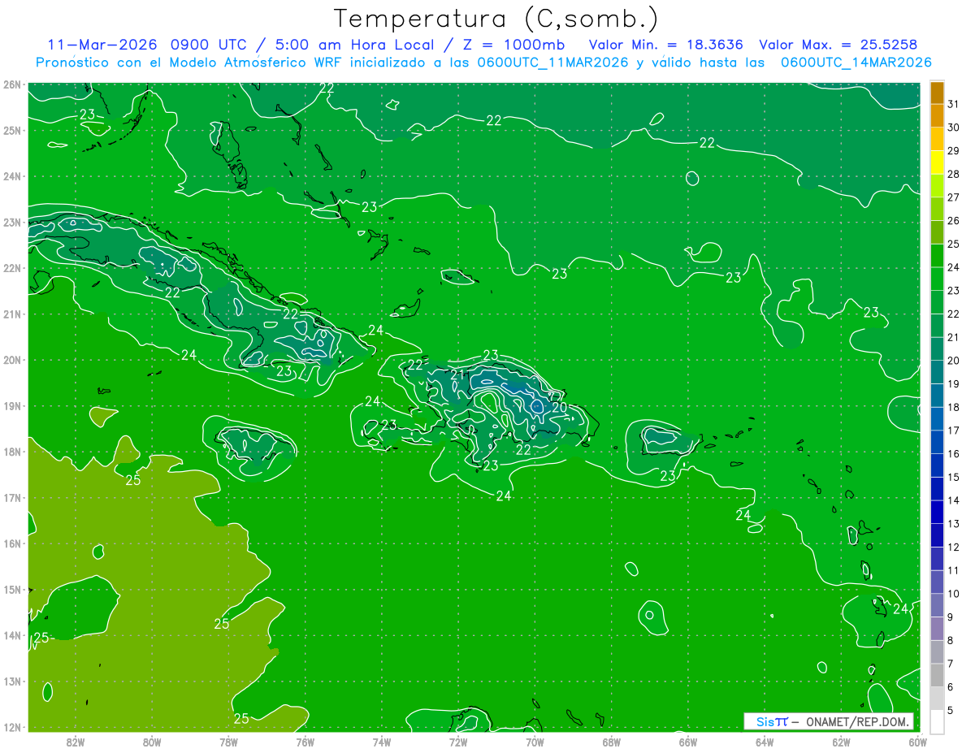Viewport: 975px width, 753px height.
Task: Click the color bar scale label 14
Action: click(x=953, y=500)
